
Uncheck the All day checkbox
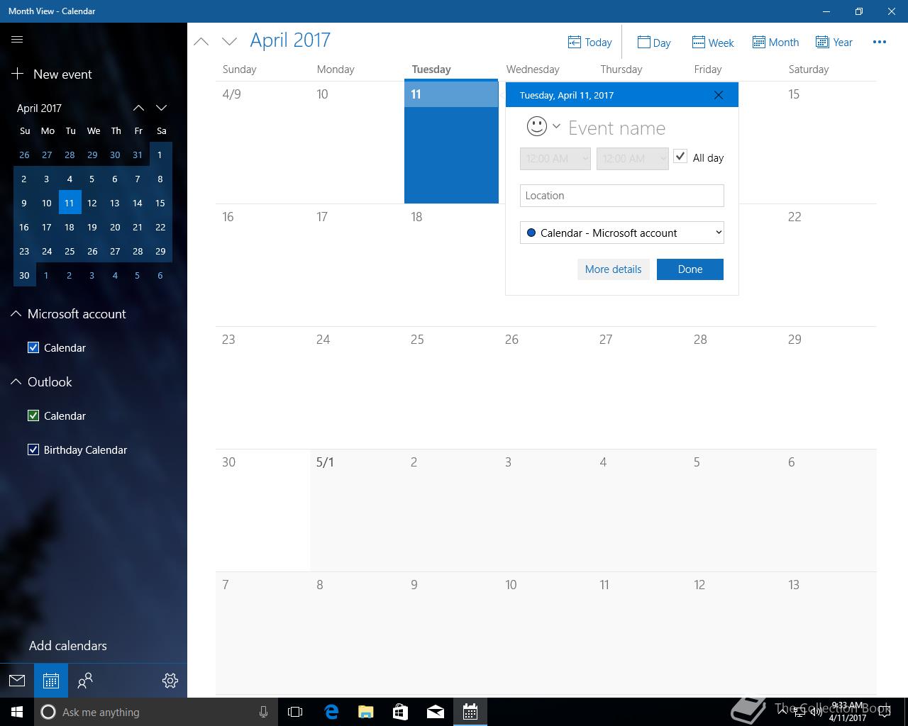680,157
